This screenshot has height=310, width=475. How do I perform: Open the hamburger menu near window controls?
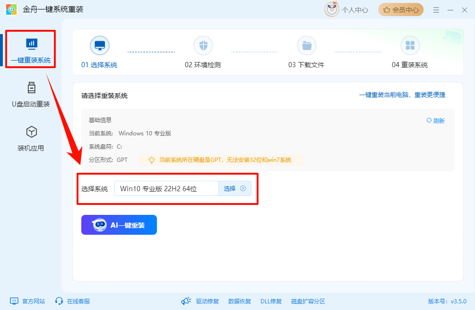pyautogui.click(x=436, y=9)
